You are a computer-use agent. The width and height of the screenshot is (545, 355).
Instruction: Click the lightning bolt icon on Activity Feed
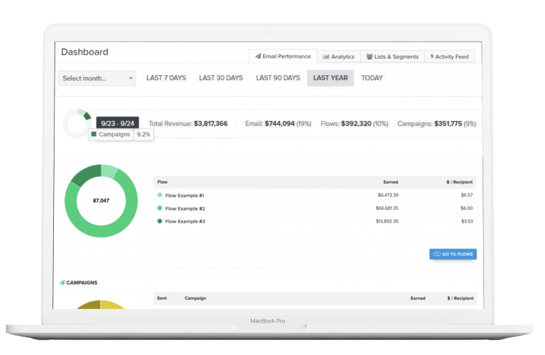(432, 57)
